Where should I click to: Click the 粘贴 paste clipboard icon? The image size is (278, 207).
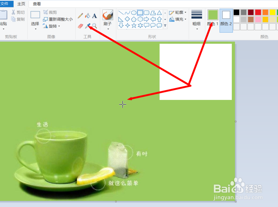tap(4, 15)
